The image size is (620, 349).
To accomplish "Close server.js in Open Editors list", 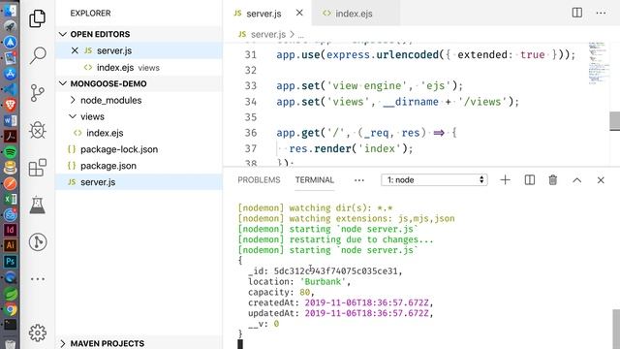I will click(75, 50).
